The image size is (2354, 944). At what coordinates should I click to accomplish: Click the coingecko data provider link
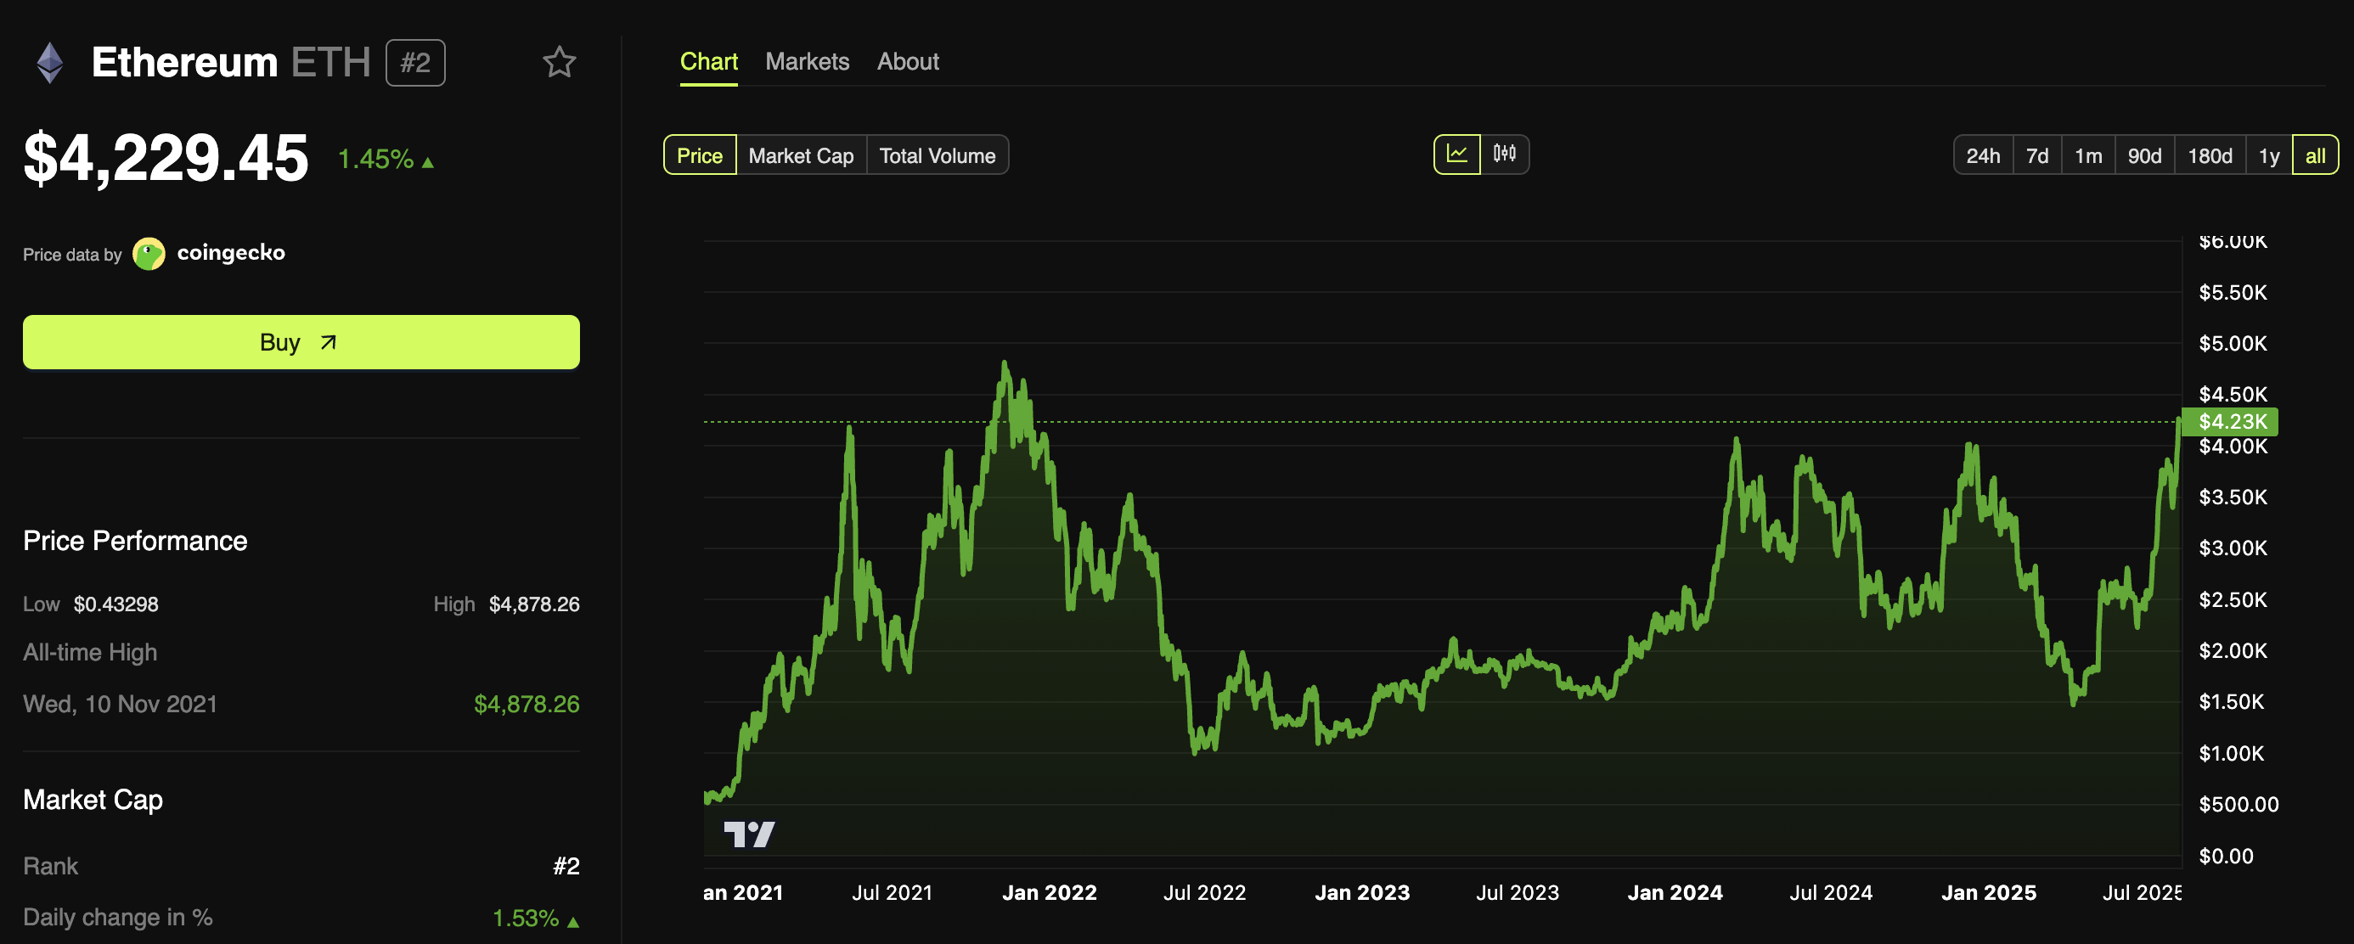230,253
